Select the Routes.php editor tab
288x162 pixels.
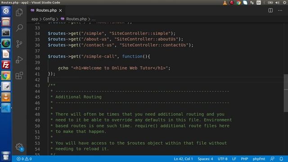(46, 10)
